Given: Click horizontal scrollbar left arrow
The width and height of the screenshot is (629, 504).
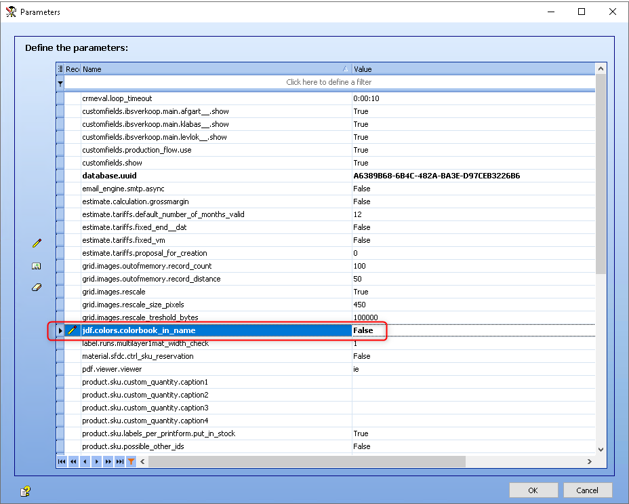Looking at the screenshot, I should point(142,461).
